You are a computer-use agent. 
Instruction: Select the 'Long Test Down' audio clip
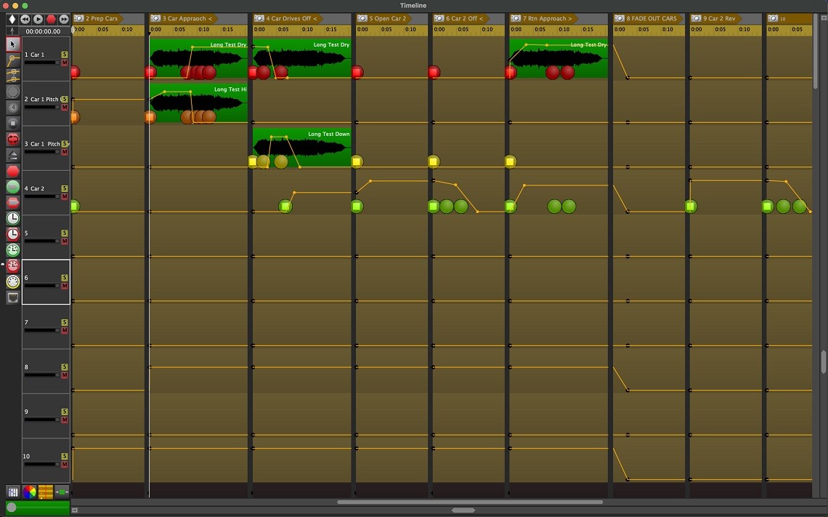point(302,148)
